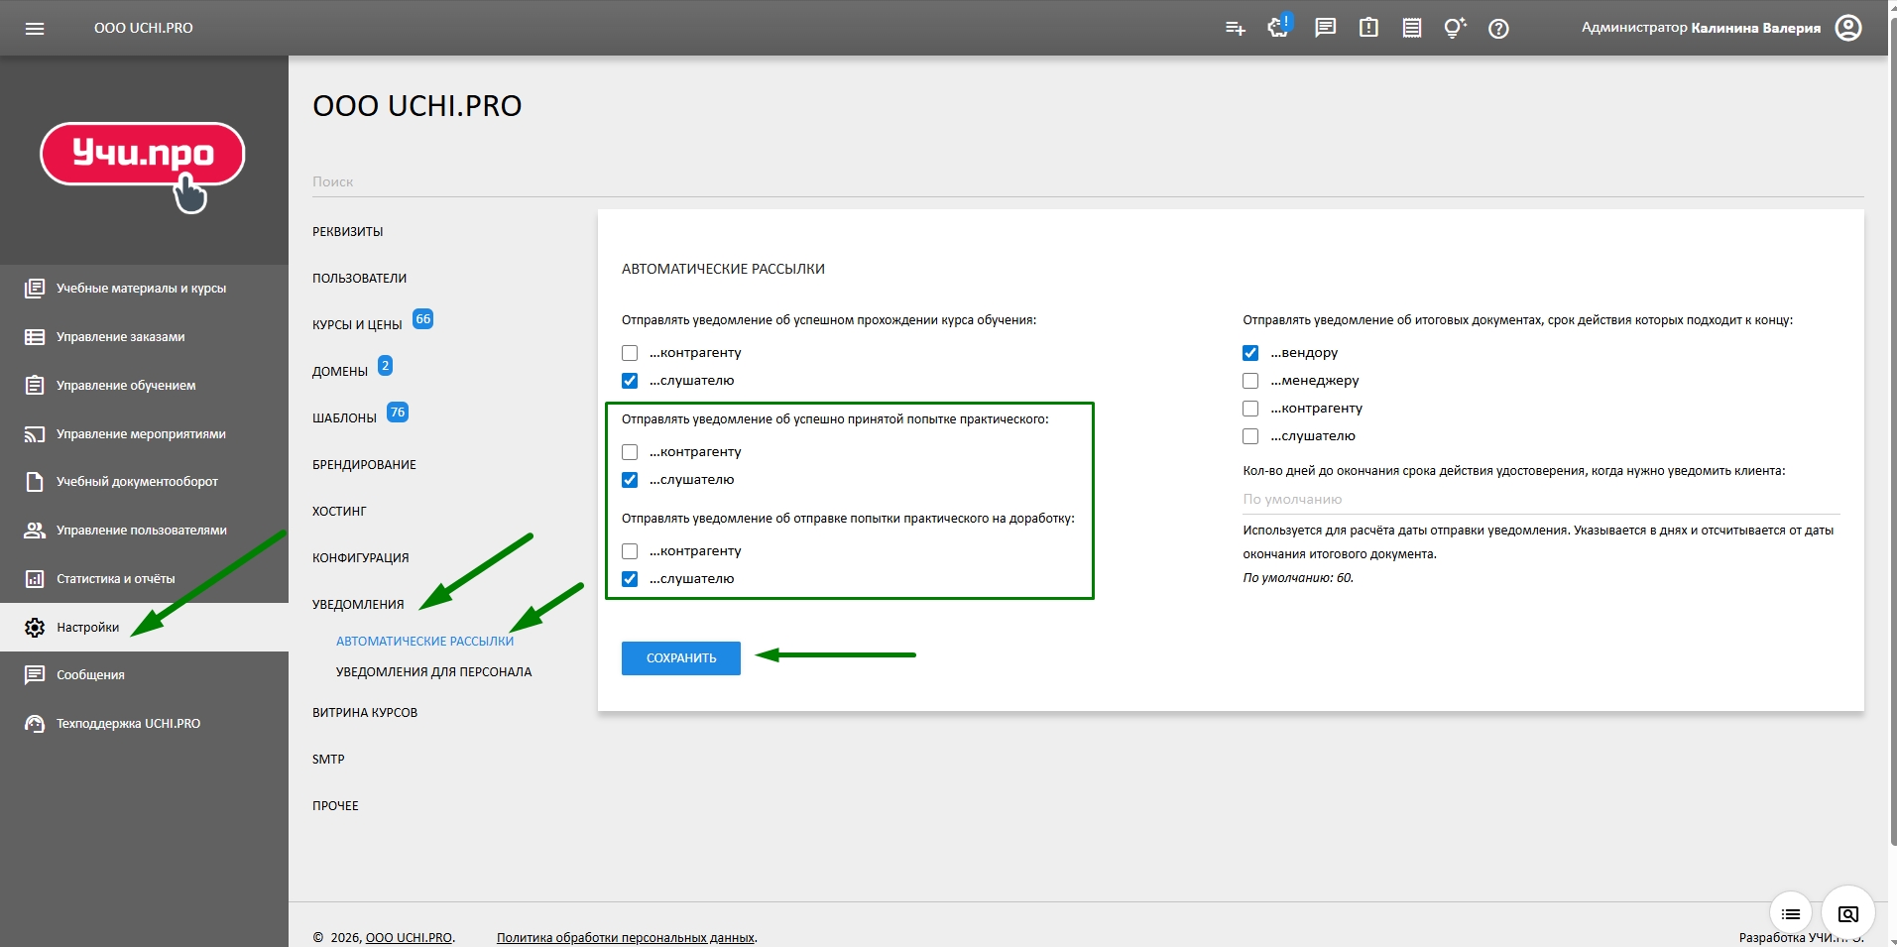Screen dimensions: 1897x947
Task: Open the lightbulb ideas icon
Action: (x=1454, y=28)
